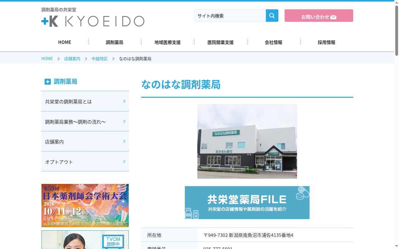Open 会社情報 navigation item
This screenshot has width=399, height=249.
(273, 42)
